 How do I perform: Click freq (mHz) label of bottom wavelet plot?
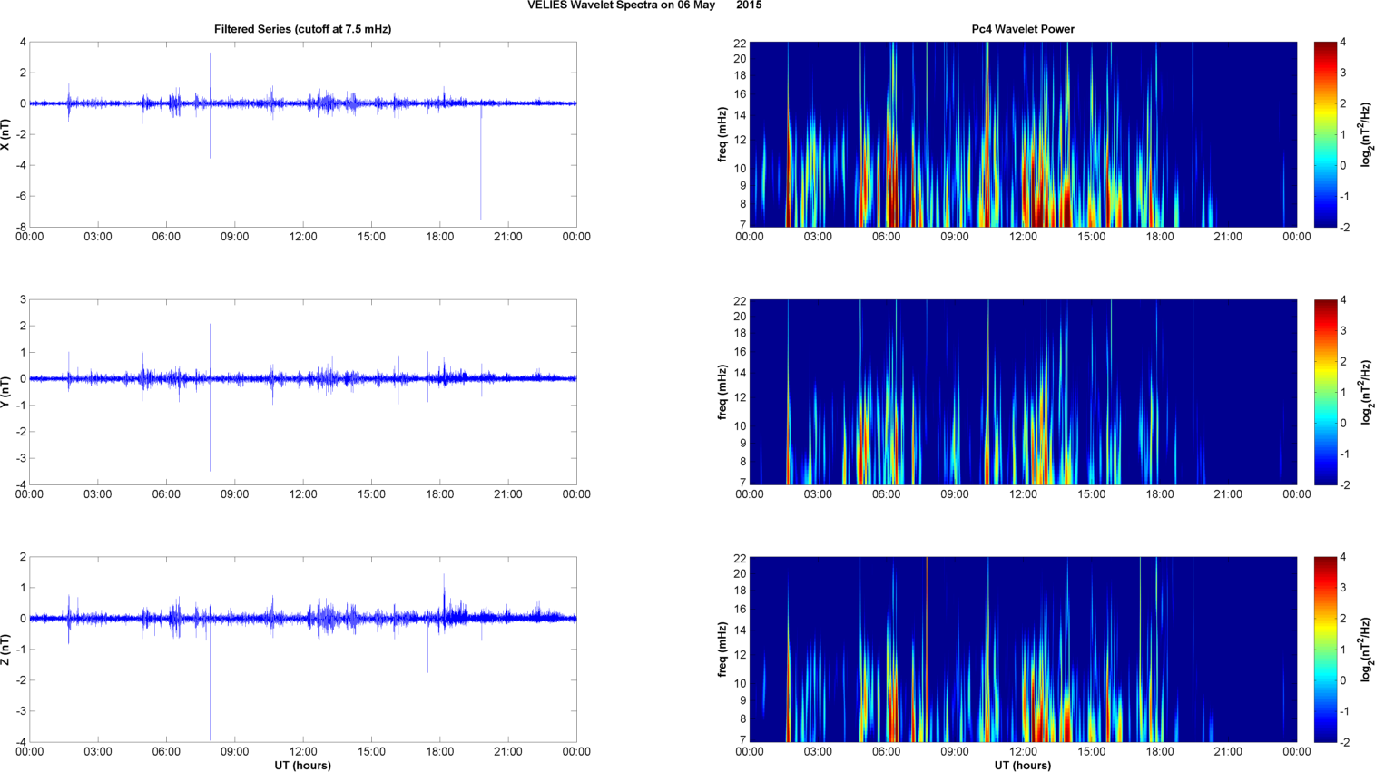coord(722,650)
